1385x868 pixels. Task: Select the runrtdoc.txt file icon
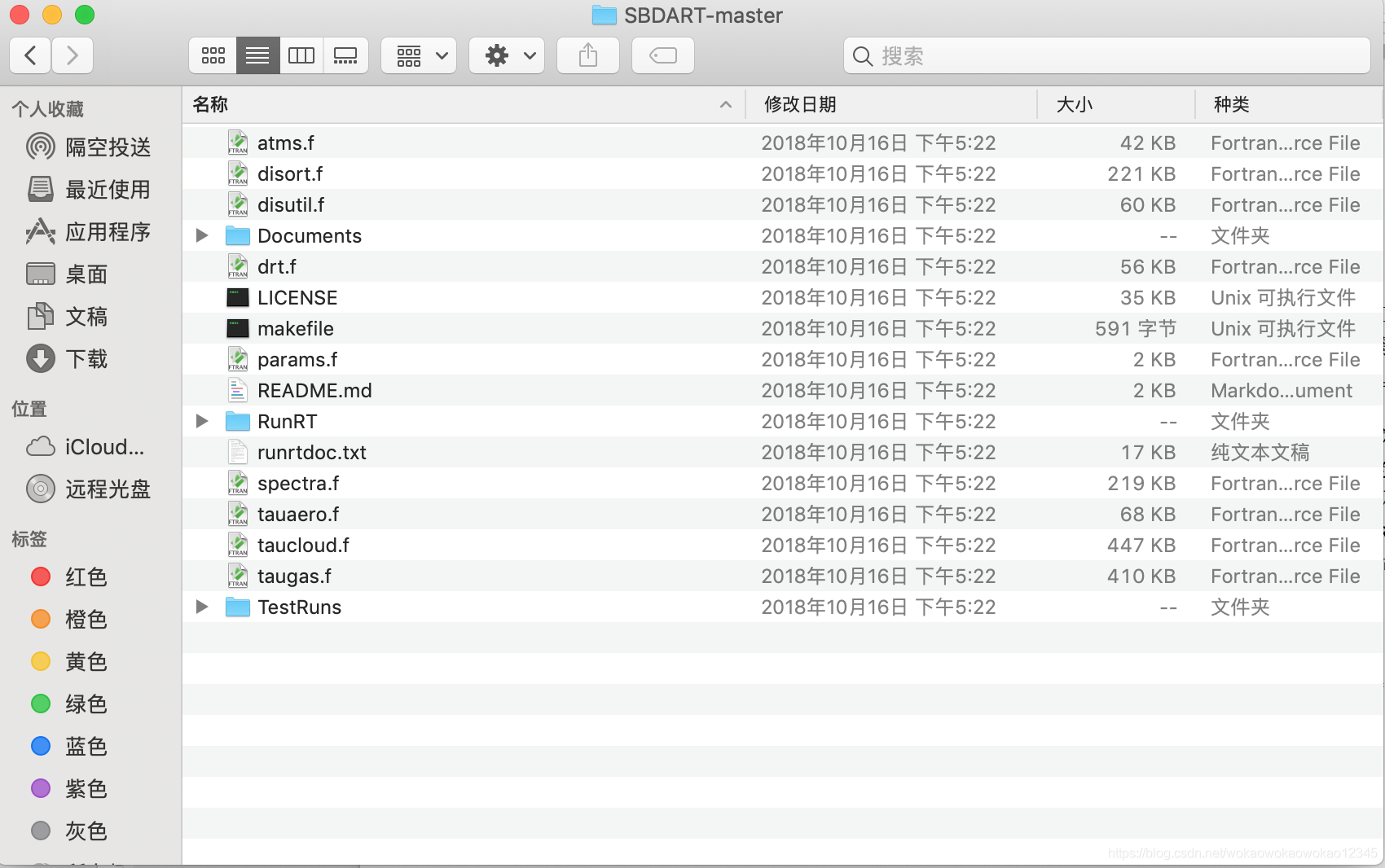pos(238,452)
